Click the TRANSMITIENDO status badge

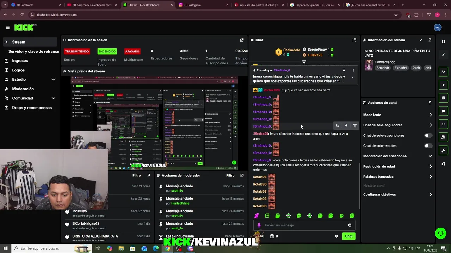tap(76, 51)
